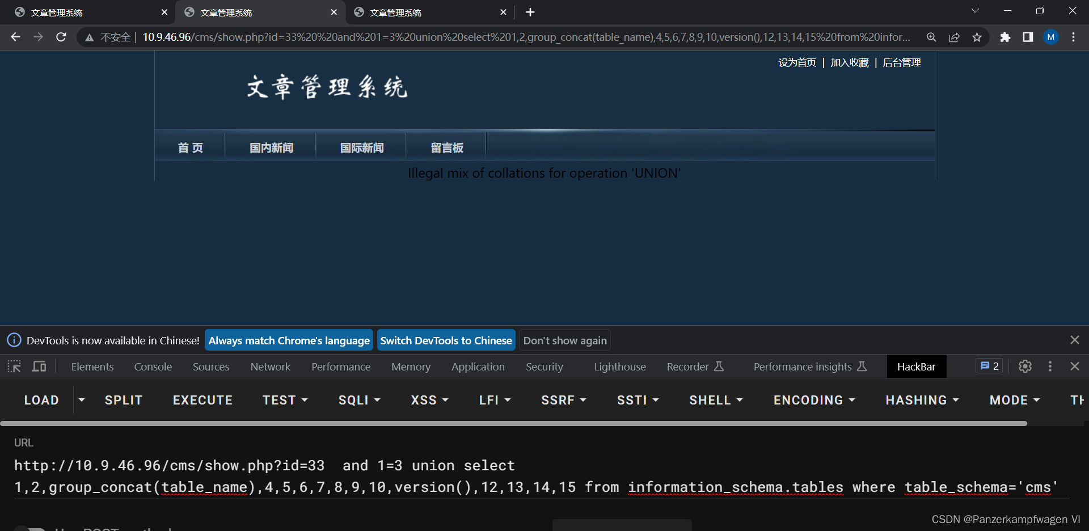Dismiss the DevTools language infobar
The image size is (1089, 531).
(1074, 340)
